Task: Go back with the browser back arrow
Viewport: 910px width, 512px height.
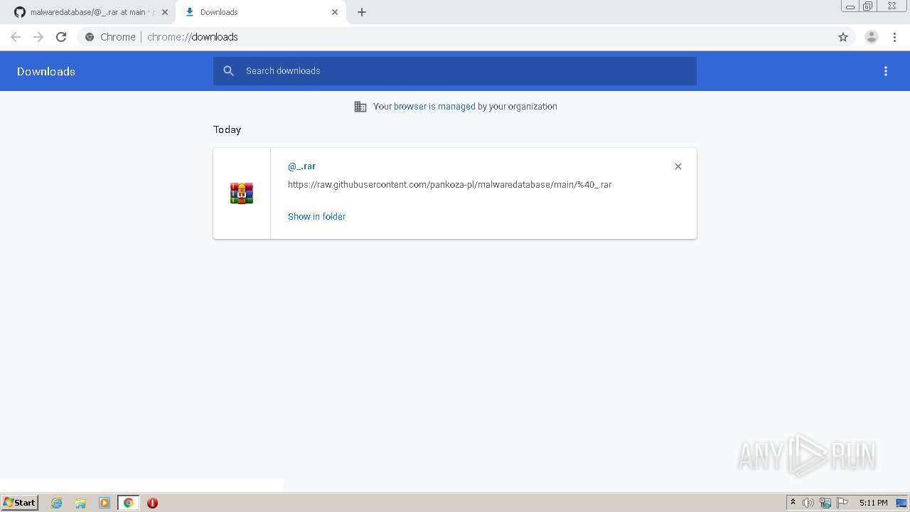Action: (16, 37)
